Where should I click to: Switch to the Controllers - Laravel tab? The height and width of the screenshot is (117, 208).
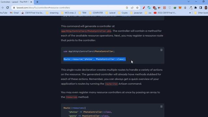click(x=15, y=2)
